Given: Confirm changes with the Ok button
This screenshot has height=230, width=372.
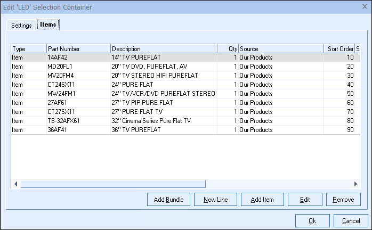Looking at the screenshot, I should [x=312, y=221].
